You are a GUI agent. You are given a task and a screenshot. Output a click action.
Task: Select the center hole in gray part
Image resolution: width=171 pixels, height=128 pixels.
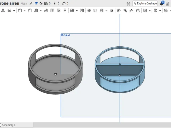[x=55, y=74]
